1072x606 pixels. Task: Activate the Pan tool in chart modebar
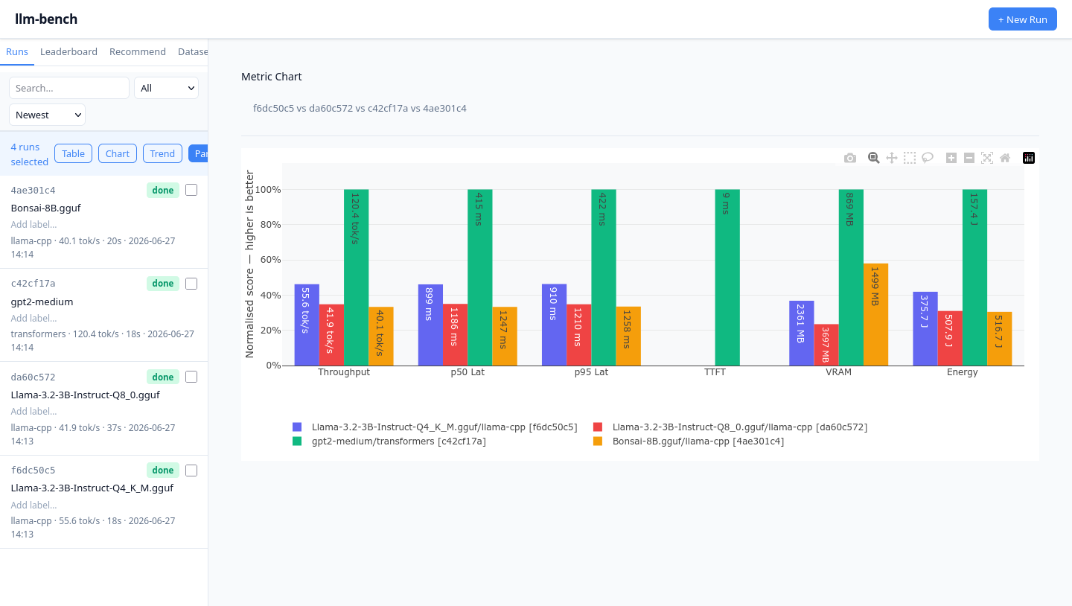(x=892, y=158)
